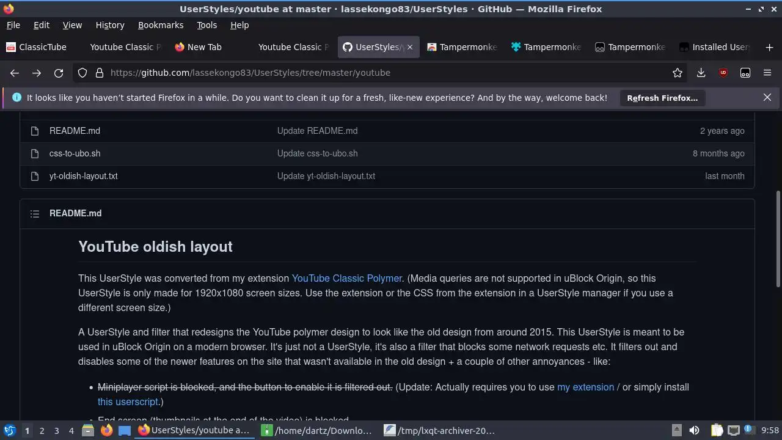Go back to the previous page
This screenshot has width=782, height=440.
pos(15,73)
